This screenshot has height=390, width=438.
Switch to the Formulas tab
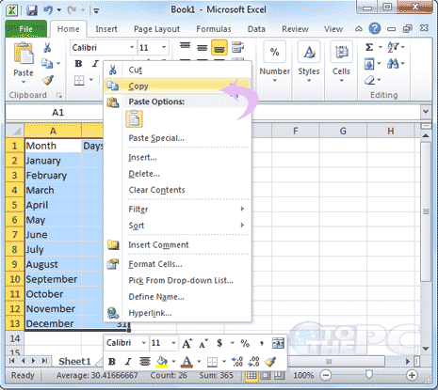point(214,29)
